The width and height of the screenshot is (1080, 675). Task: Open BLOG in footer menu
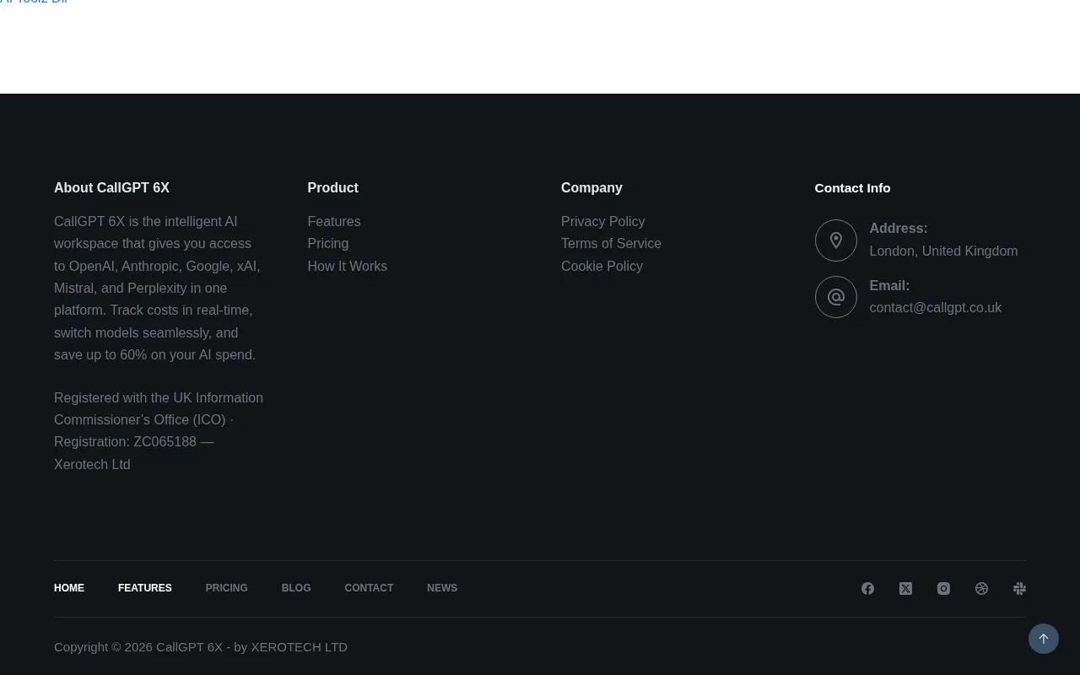(x=296, y=588)
